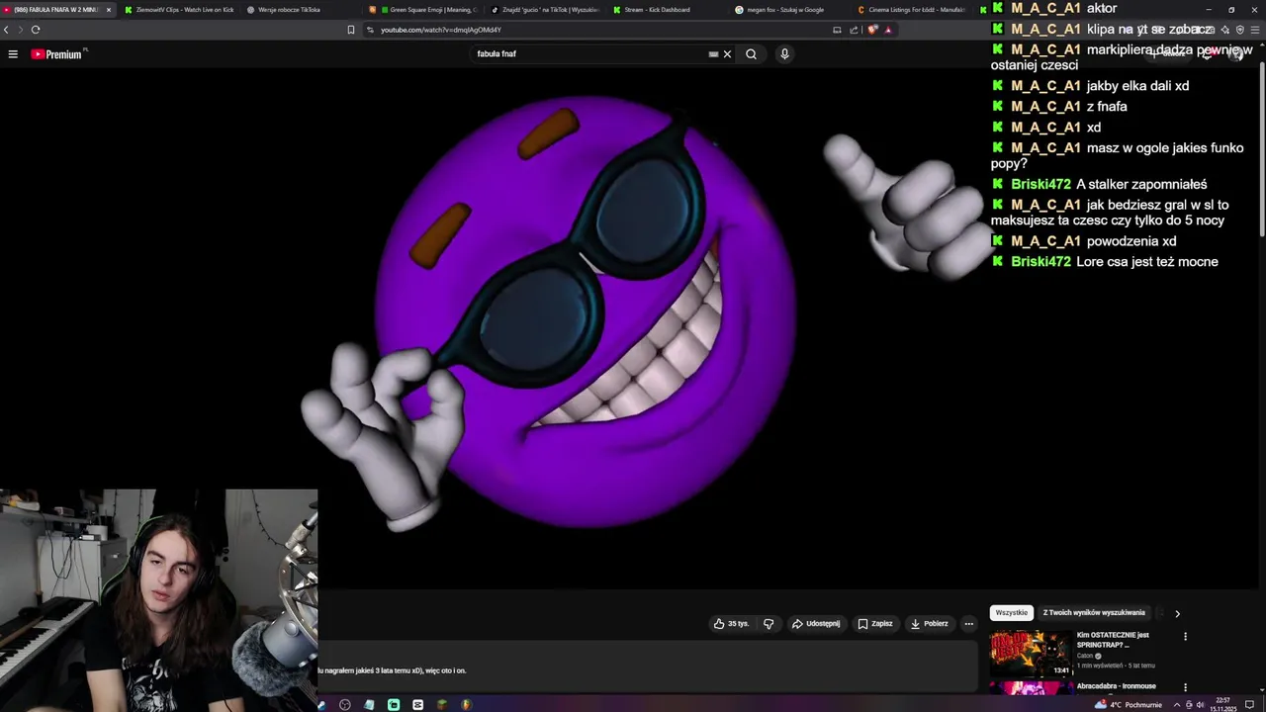Click chat message 'powodzenia xd'
Image resolution: width=1266 pixels, height=712 pixels.
[1131, 241]
